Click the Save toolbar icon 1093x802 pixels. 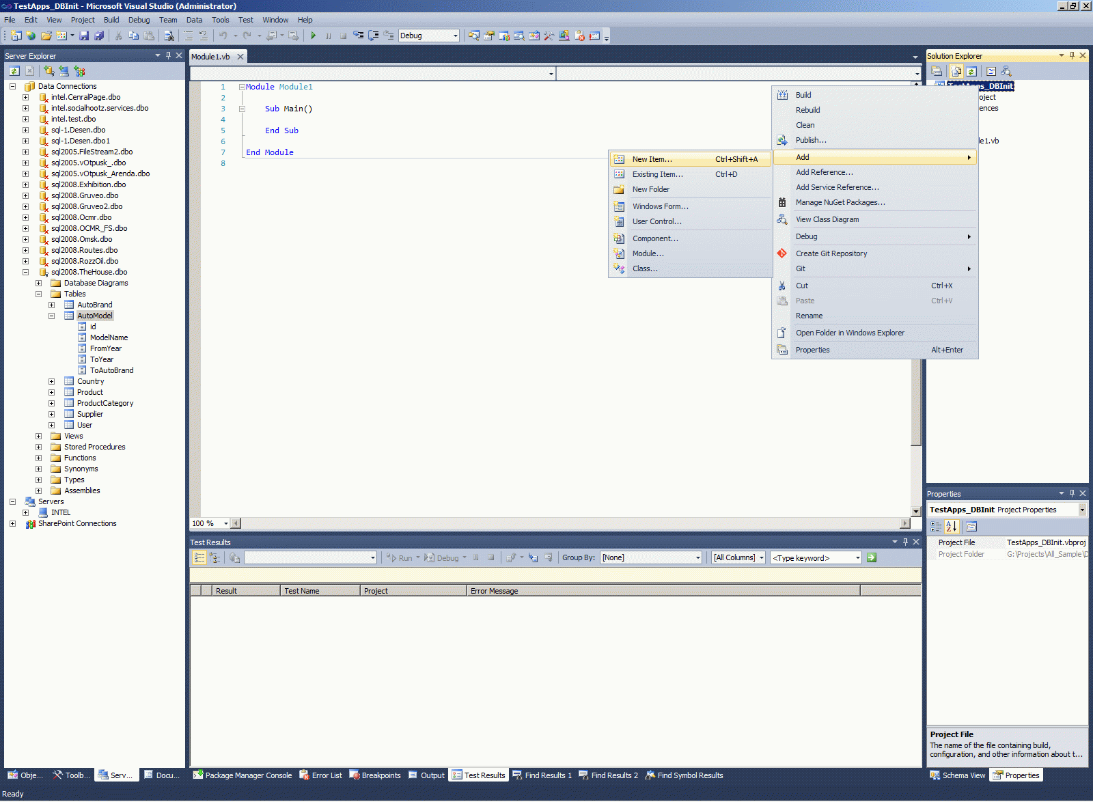[84, 36]
